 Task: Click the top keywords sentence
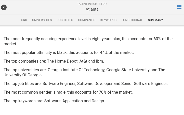tap(54, 101)
